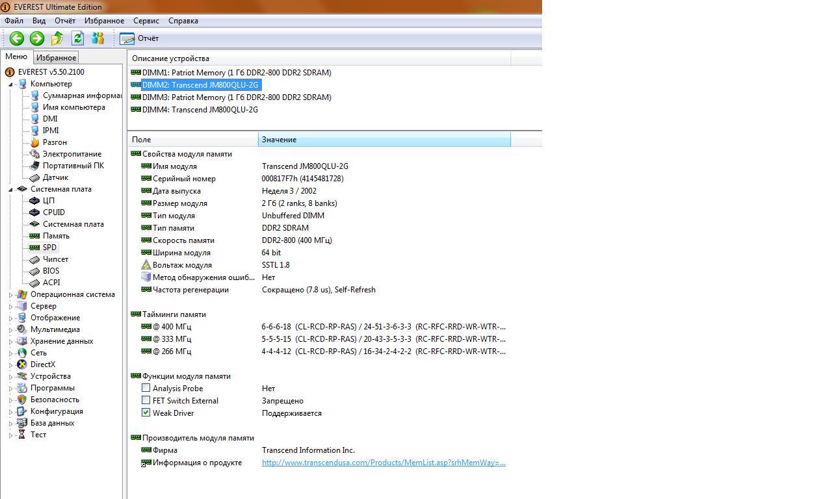The width and height of the screenshot is (832, 499).
Task: Click the Электропитание icon
Action: (x=34, y=154)
